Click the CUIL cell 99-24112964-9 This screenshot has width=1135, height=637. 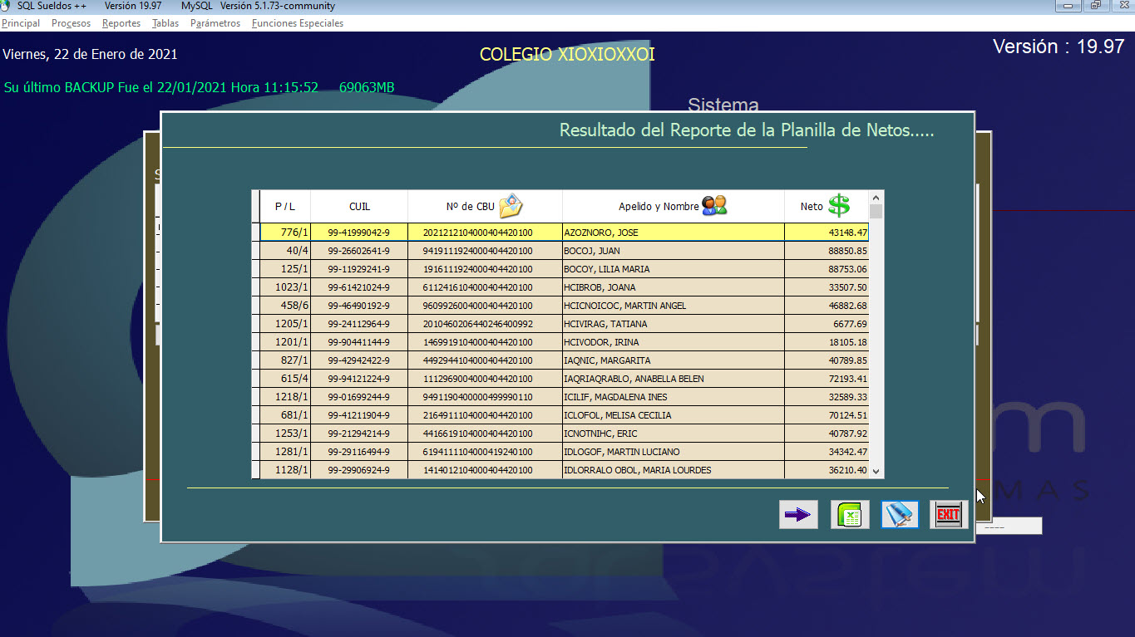pyautogui.click(x=359, y=324)
